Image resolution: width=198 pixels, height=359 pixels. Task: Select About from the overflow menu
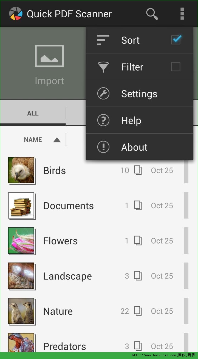[134, 147]
